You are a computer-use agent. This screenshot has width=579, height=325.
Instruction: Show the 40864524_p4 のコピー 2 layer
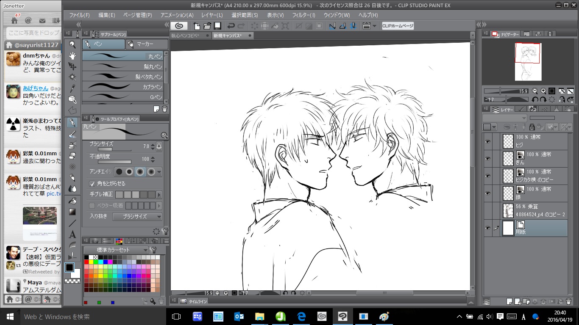click(487, 210)
